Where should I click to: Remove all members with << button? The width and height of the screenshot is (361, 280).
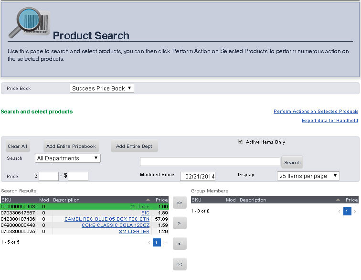click(x=180, y=264)
